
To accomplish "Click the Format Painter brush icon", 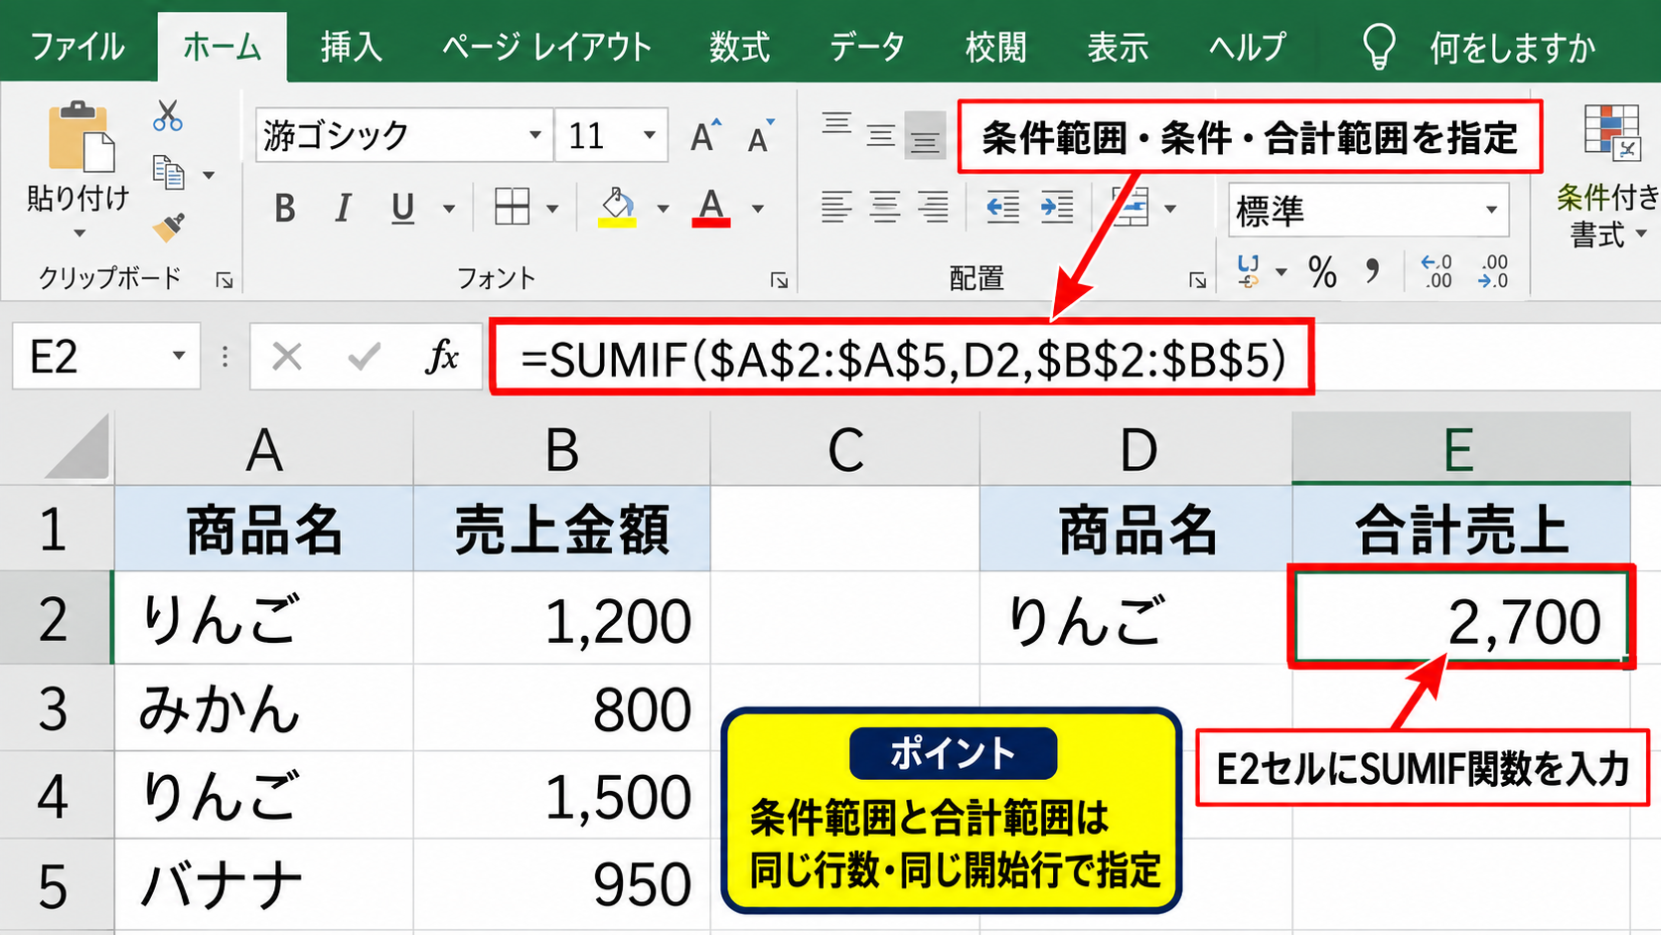I will click(169, 228).
